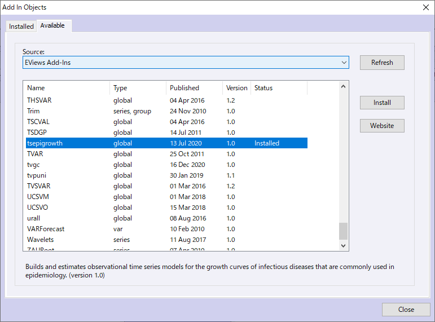This screenshot has width=435, height=322.
Task: Select the VARForecast add-in row
Action: click(x=166, y=229)
